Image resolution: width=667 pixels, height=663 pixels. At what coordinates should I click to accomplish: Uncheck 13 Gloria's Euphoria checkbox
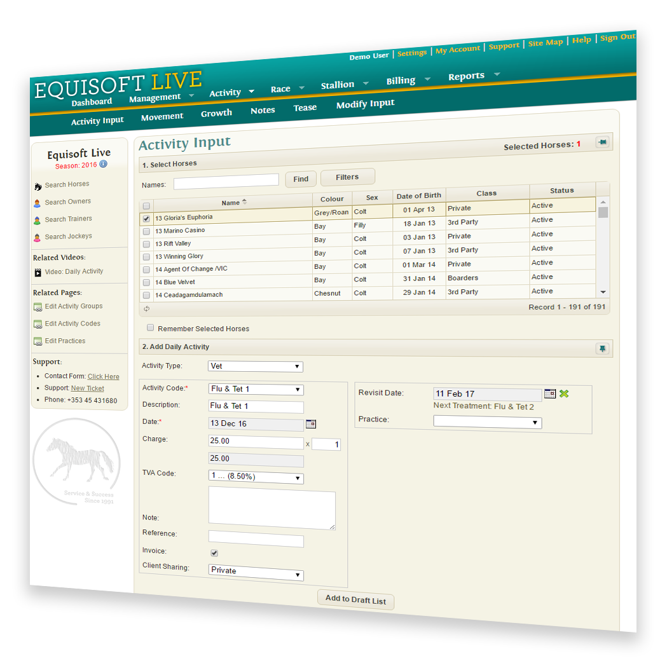coord(146,219)
